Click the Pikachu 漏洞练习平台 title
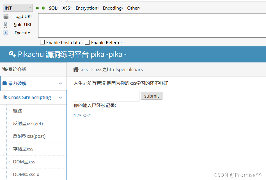 coord(72,54)
